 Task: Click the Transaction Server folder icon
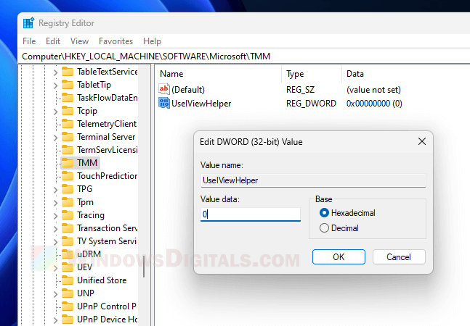68,228
